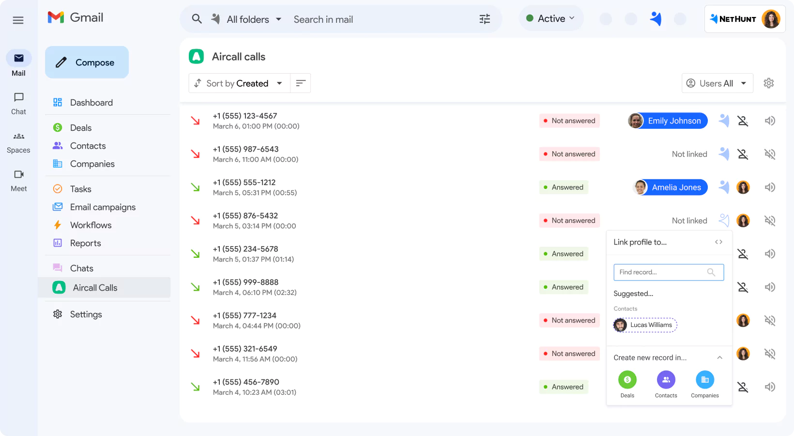
Task: Open search filter options in the Gmail search bar
Action: 484,19
